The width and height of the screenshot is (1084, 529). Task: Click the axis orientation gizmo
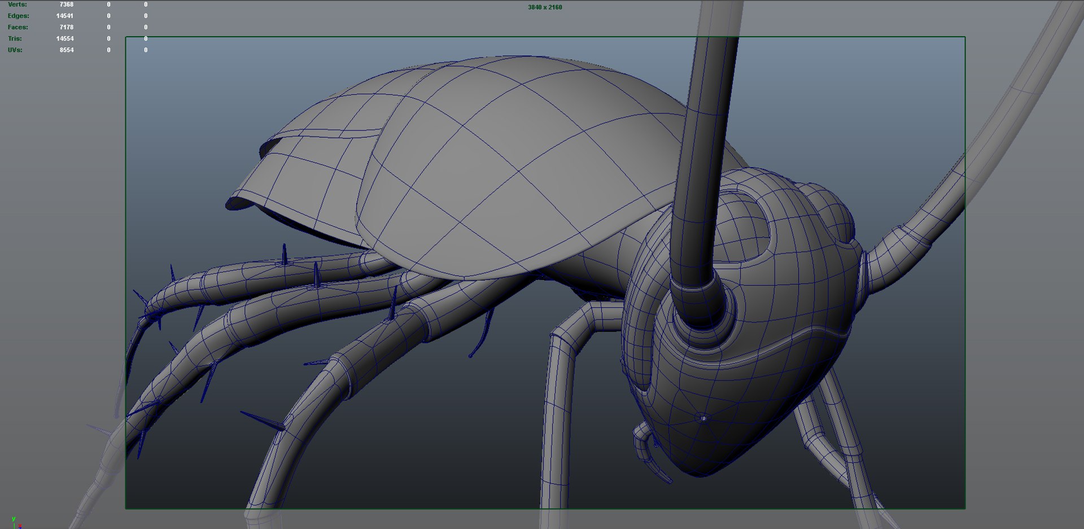(15, 522)
